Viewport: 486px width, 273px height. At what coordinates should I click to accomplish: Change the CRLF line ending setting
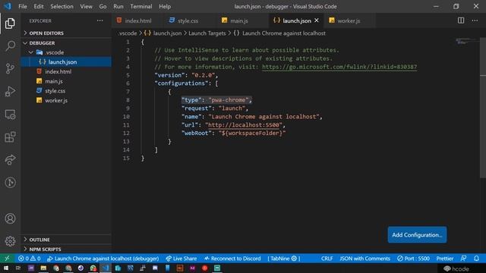pos(327,259)
